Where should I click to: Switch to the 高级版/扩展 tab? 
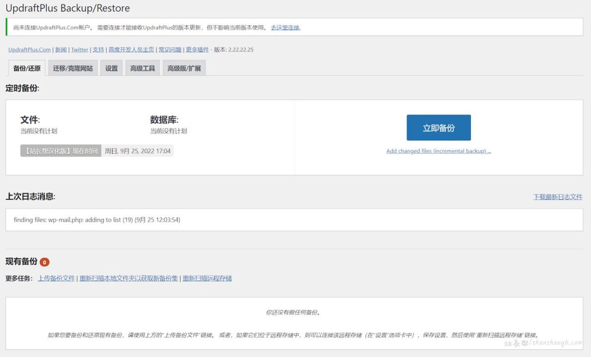pos(184,67)
